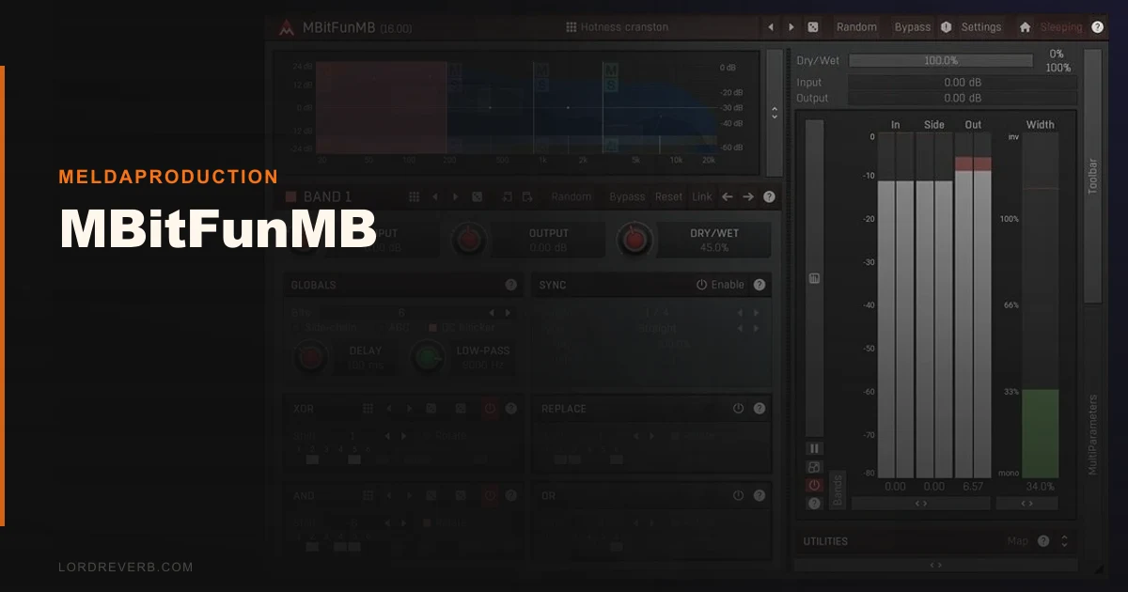Select next Band 1 preset arrow

(x=455, y=196)
